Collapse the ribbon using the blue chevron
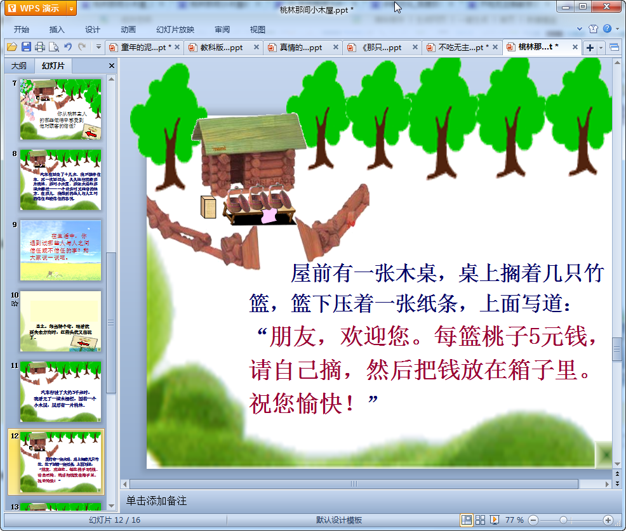The image size is (626, 531). pyautogui.click(x=580, y=29)
